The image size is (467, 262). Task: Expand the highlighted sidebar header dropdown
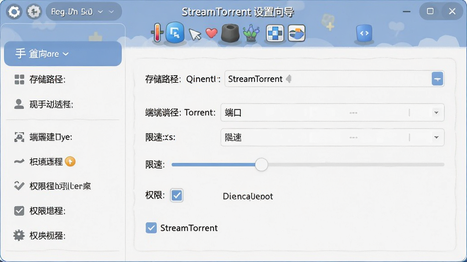(x=63, y=54)
